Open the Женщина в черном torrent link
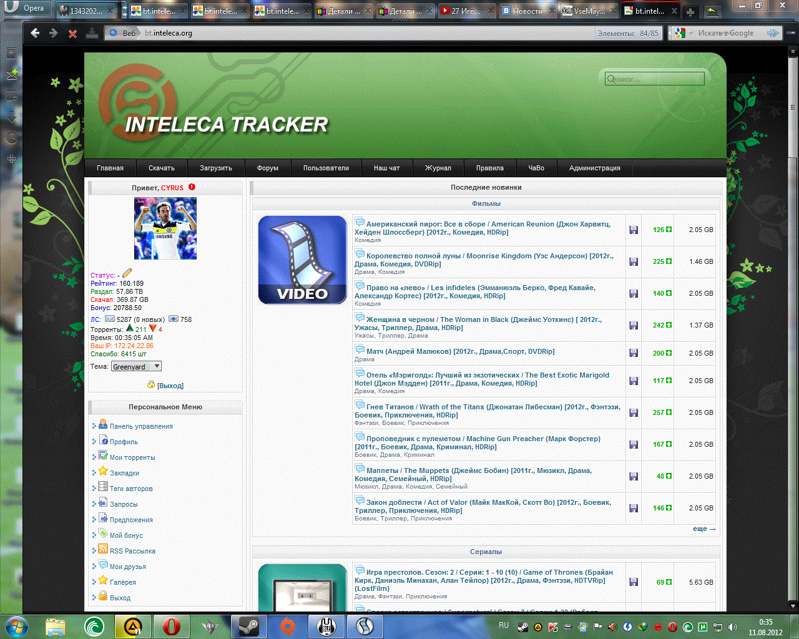 478,323
